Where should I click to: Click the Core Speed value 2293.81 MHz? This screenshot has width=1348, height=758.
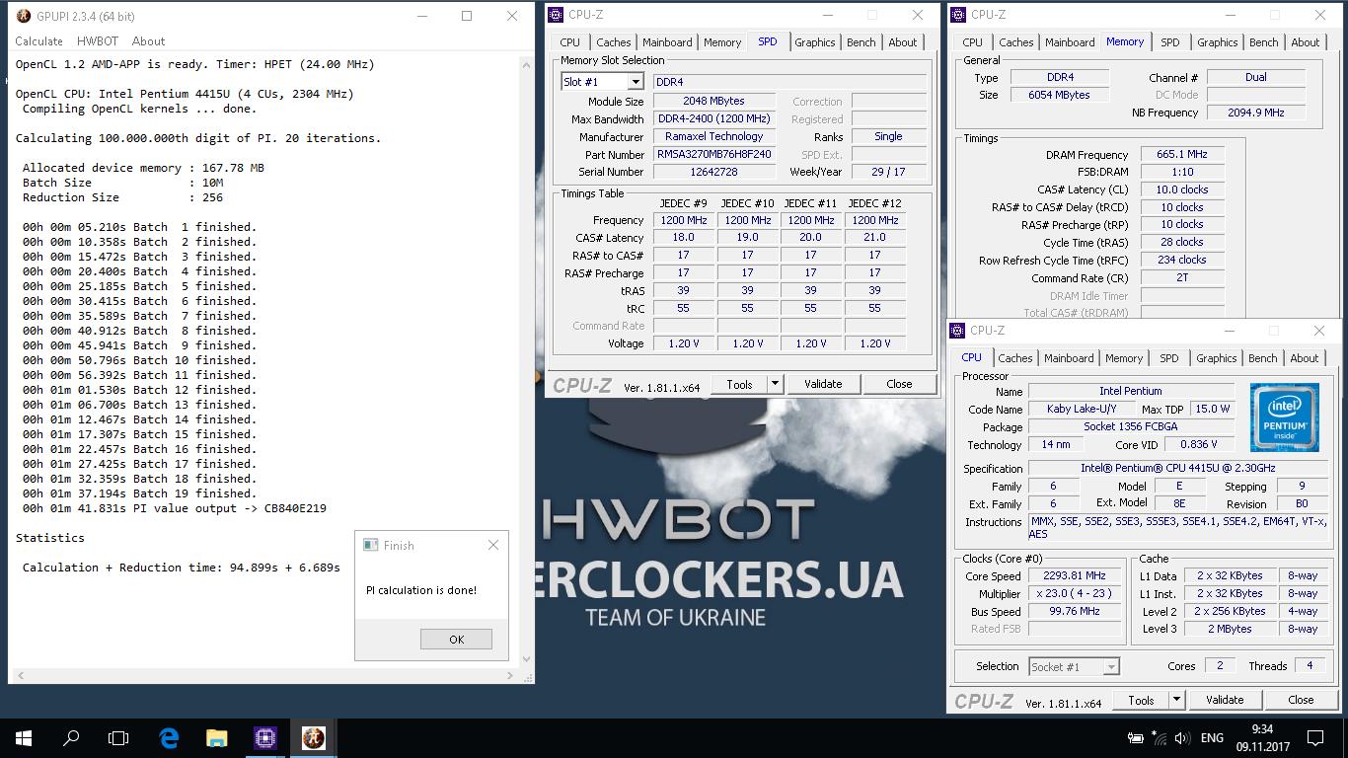[x=1076, y=576]
